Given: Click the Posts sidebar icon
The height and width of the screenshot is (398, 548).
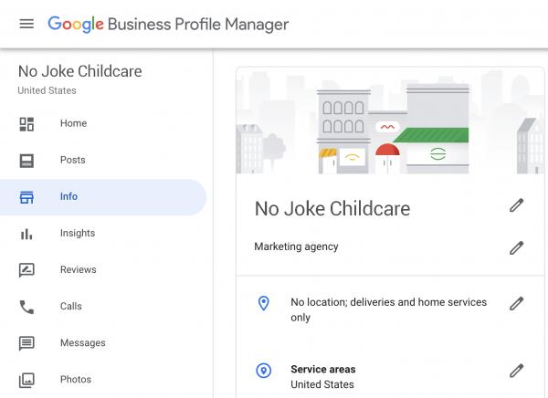Looking at the screenshot, I should tap(26, 161).
